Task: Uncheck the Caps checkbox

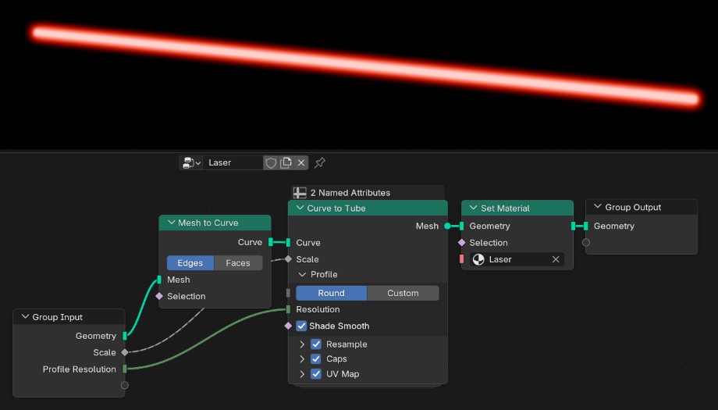Action: (x=316, y=358)
